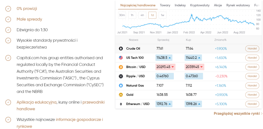
Task: Open the Kryptowaluty tab
Action: coord(200,5)
